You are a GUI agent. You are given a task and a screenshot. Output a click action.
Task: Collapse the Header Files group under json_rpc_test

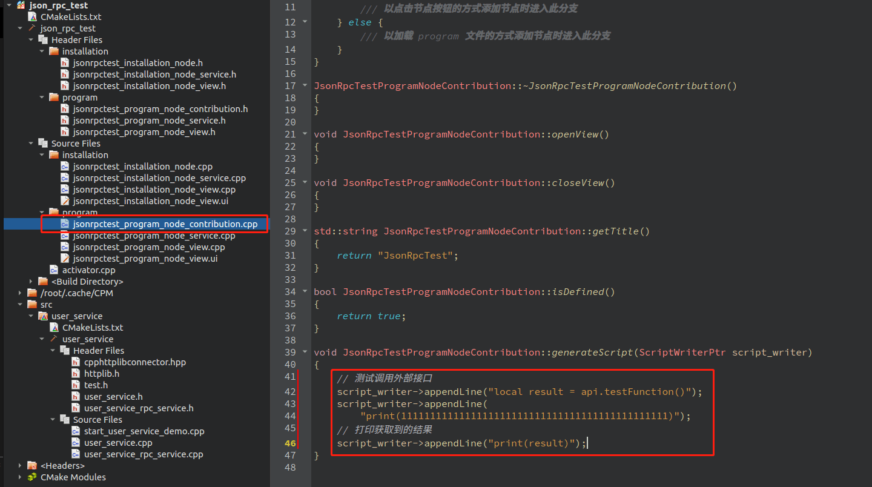pyautogui.click(x=31, y=40)
